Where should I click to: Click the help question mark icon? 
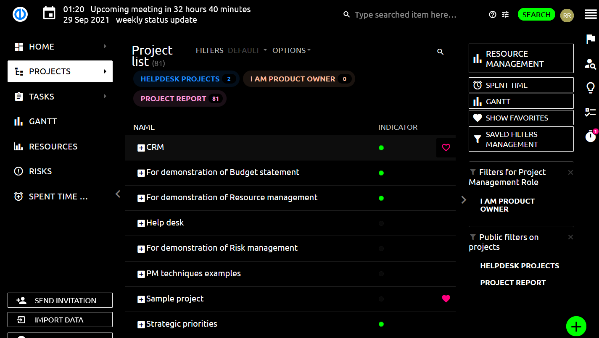pos(493,15)
